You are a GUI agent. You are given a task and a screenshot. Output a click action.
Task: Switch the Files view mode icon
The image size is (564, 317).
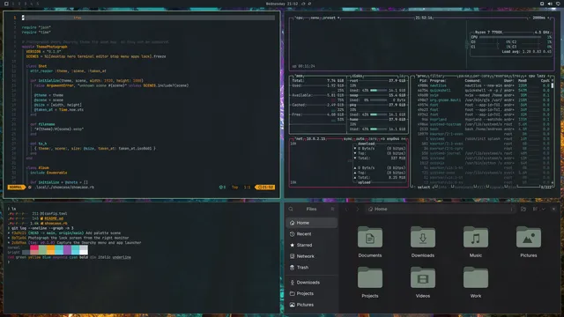tap(536, 209)
